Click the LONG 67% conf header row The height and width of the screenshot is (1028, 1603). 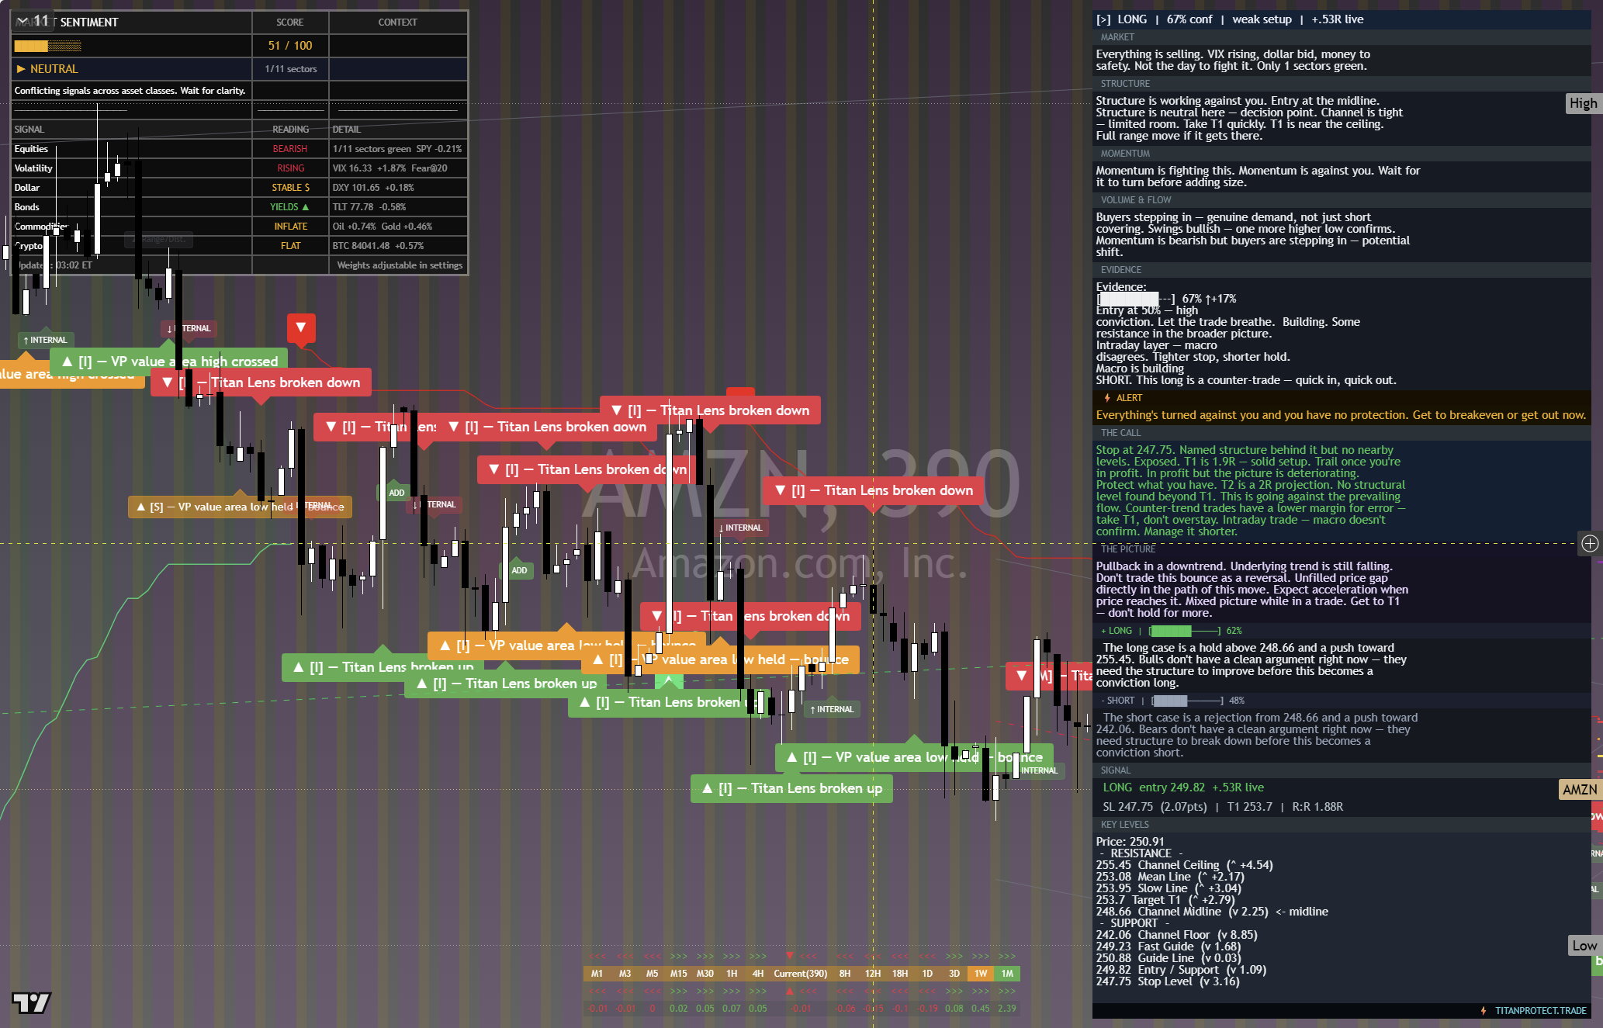pos(1342,19)
